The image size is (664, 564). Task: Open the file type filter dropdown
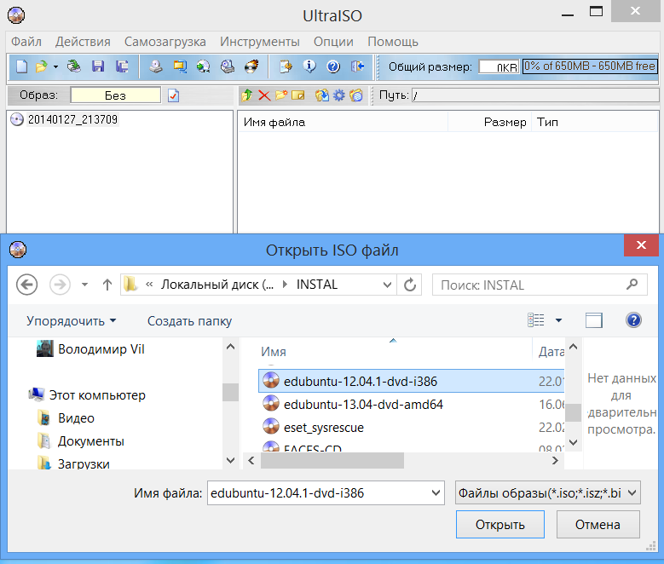coord(547,493)
